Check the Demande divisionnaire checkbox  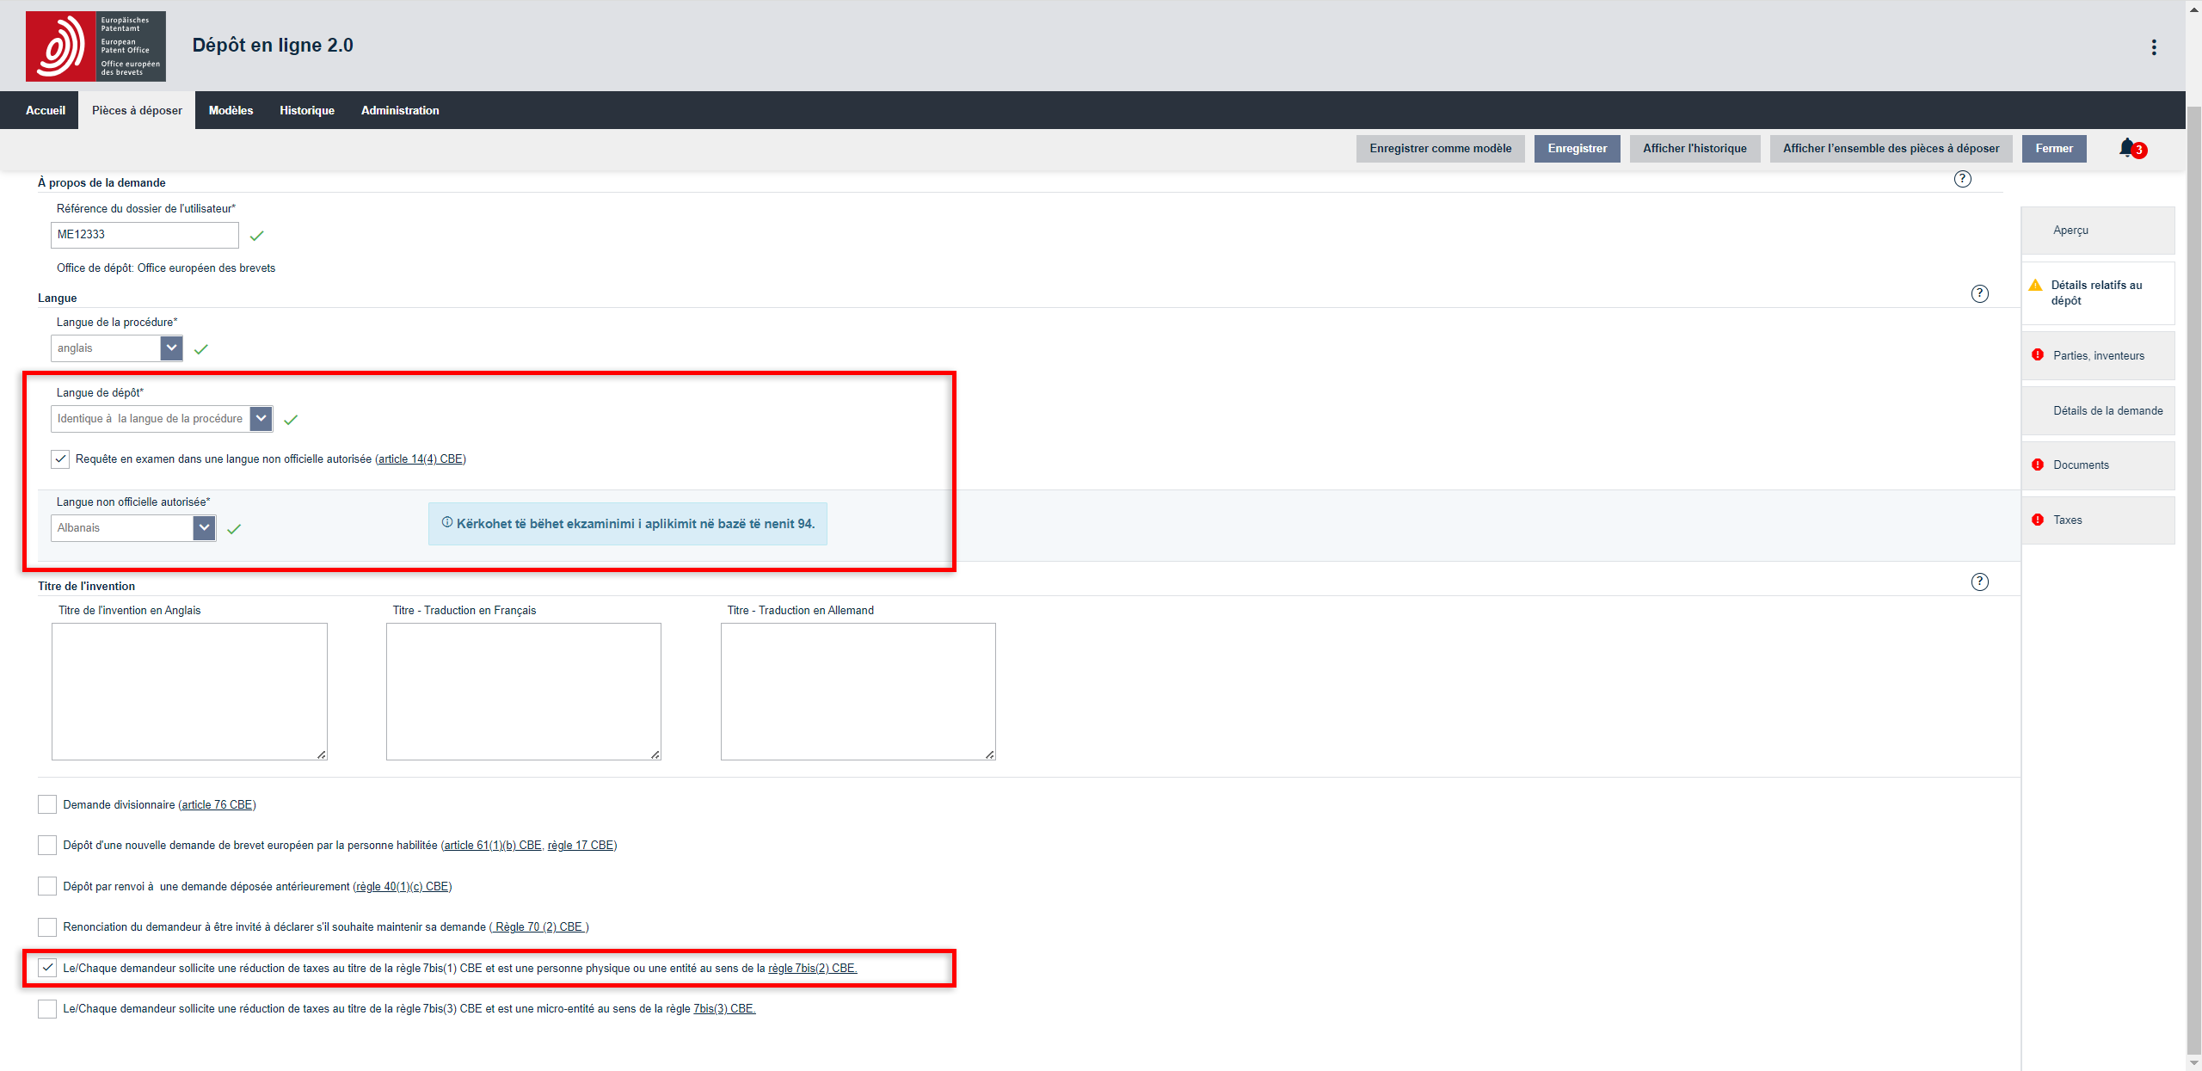coord(47,804)
